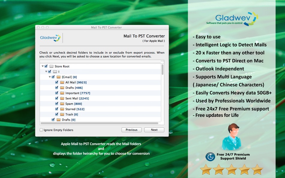Select the All Mail folder icon
The width and height of the screenshot is (285, 178).
[62, 82]
